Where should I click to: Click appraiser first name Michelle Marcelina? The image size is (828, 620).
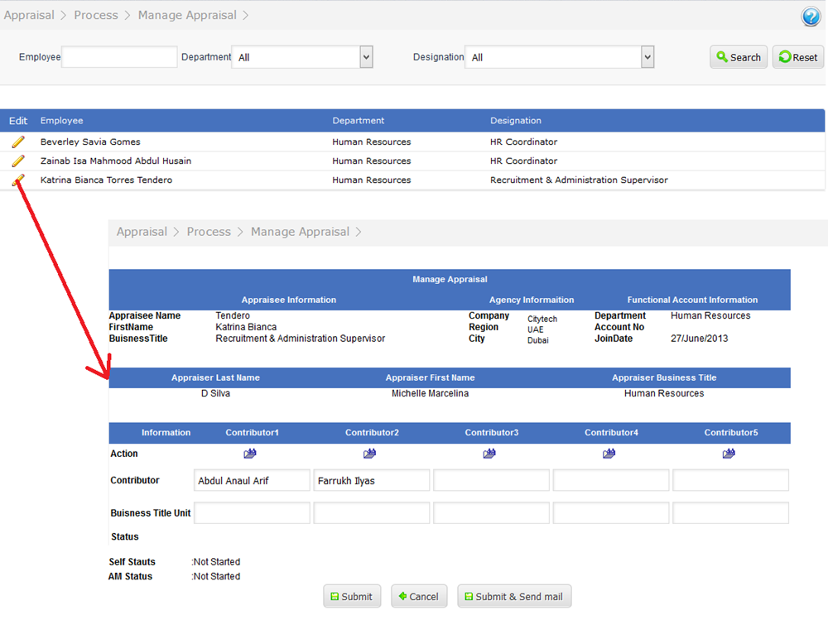click(x=430, y=393)
